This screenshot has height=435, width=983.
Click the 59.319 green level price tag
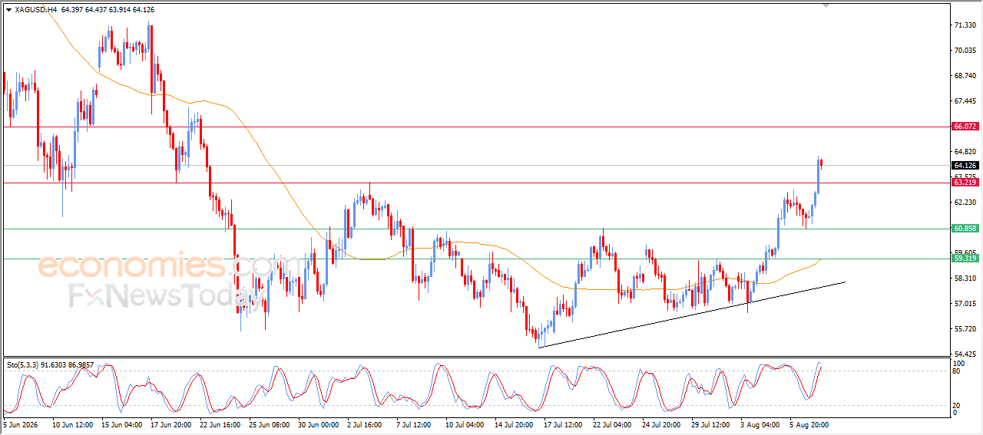(965, 259)
